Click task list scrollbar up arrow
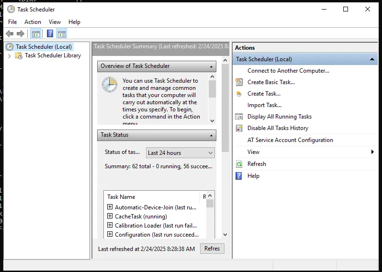The height and width of the screenshot is (272, 382). pyautogui.click(x=210, y=196)
